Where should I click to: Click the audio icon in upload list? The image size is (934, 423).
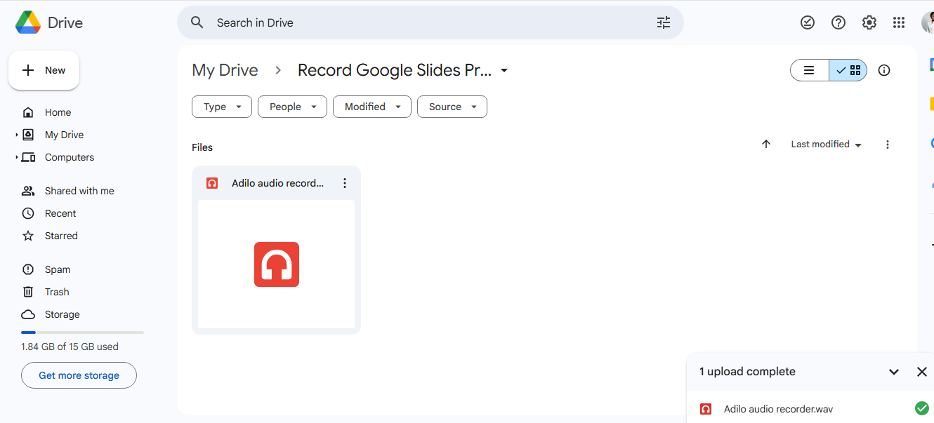click(706, 409)
